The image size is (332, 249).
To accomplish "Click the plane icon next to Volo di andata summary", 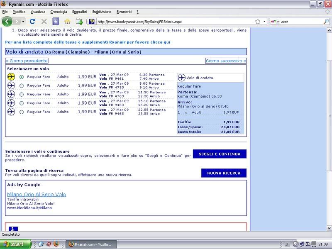I will (181, 78).
